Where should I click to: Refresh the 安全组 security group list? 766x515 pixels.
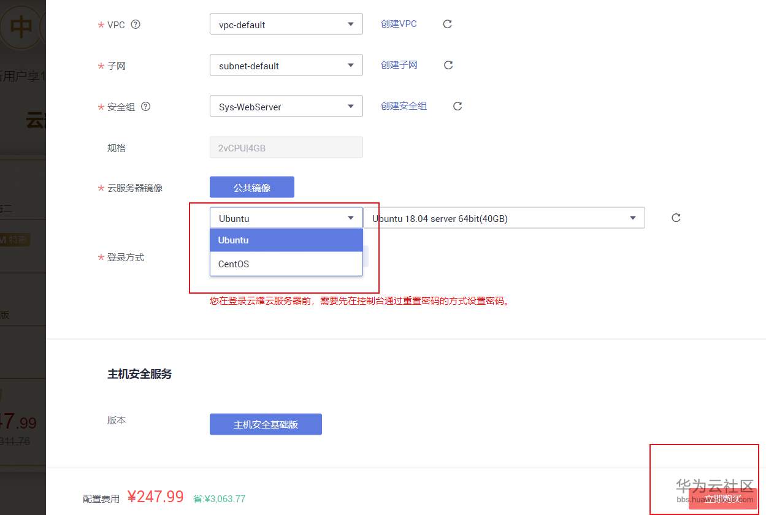(x=458, y=106)
